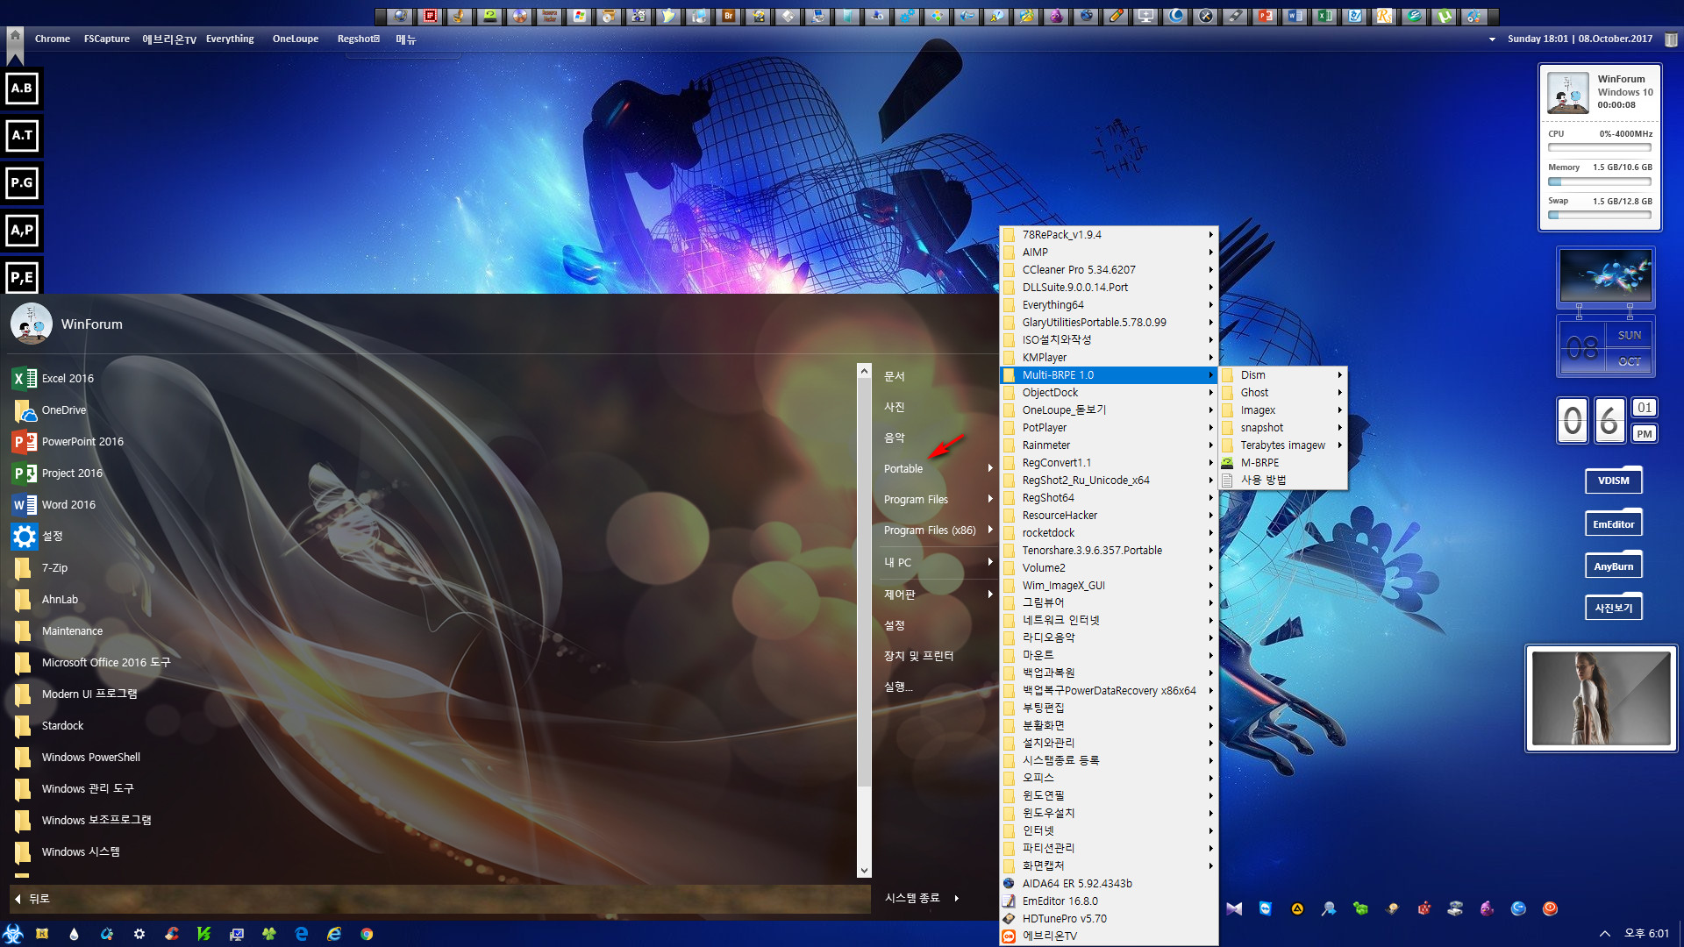The height and width of the screenshot is (947, 1684).
Task: Click the A,P launcher tile
Action: [x=22, y=231]
